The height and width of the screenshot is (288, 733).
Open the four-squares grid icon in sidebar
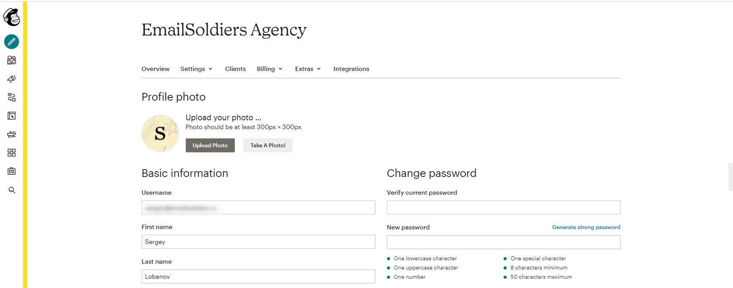(x=12, y=153)
